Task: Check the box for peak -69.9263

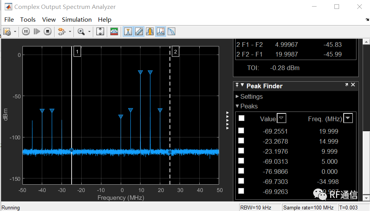Action: pyautogui.click(x=241, y=191)
